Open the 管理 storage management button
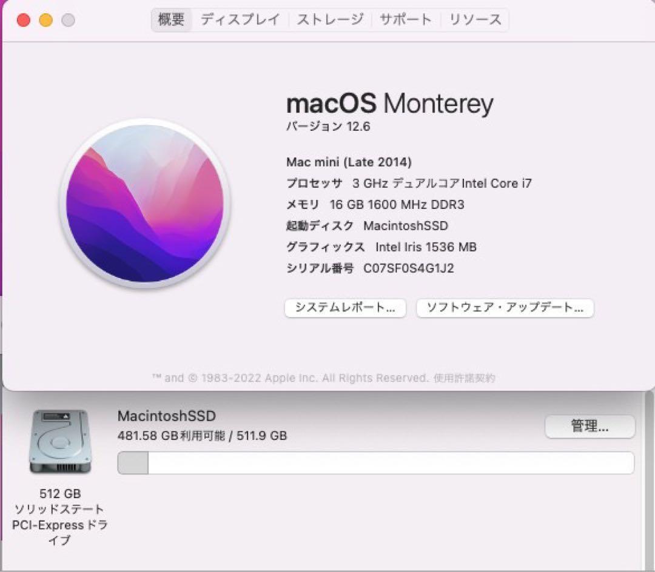655x572 pixels. (590, 427)
